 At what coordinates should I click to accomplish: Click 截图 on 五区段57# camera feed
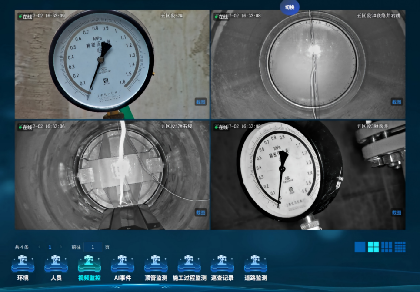coord(200,102)
